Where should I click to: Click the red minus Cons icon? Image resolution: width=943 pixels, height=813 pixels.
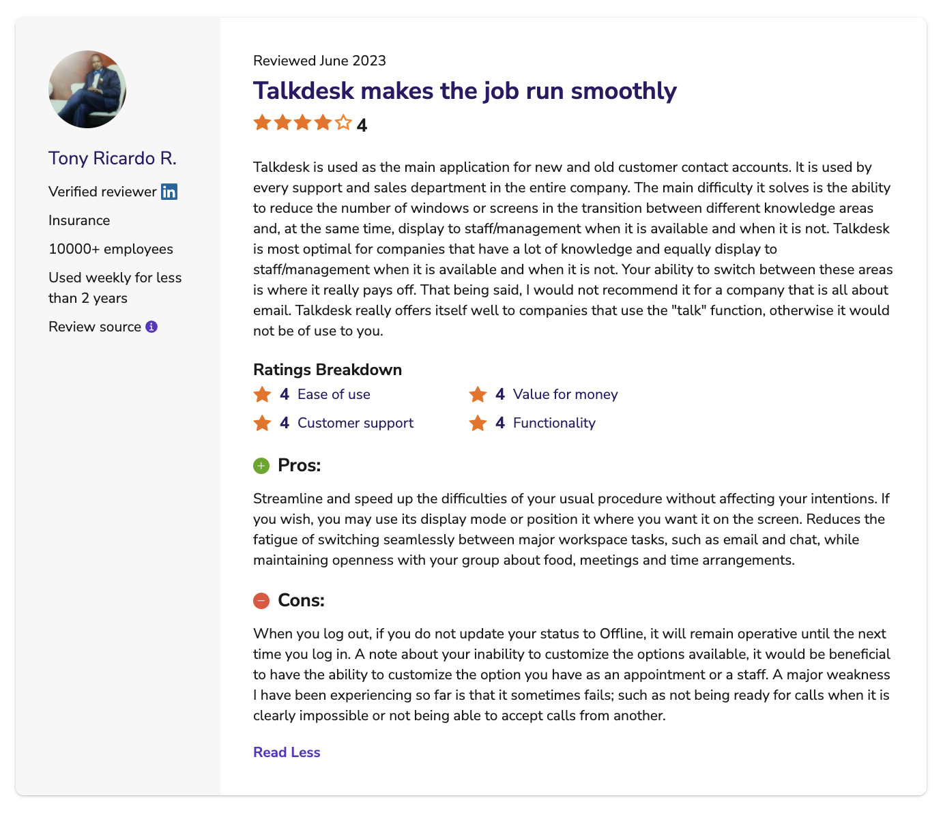(x=261, y=601)
